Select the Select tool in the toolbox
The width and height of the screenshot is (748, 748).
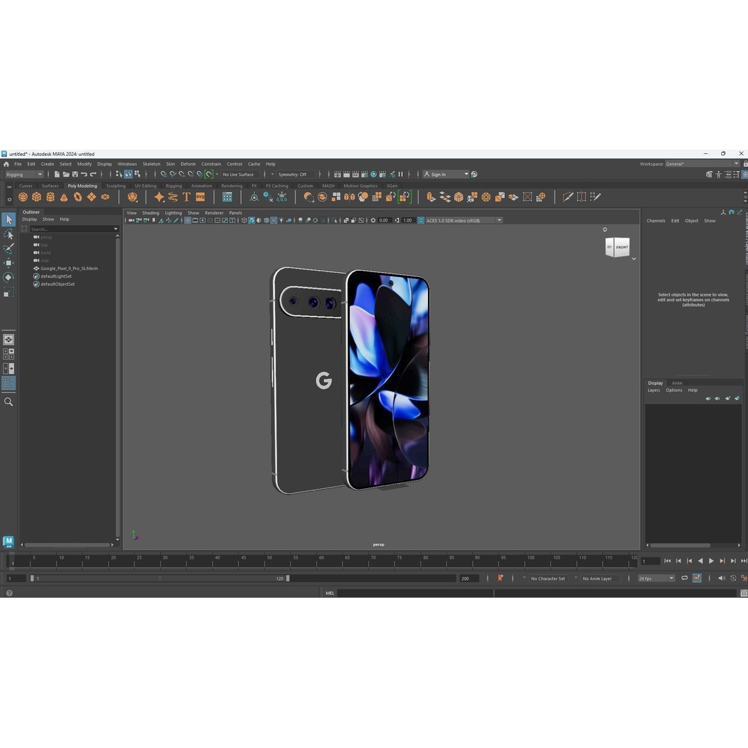point(8,220)
